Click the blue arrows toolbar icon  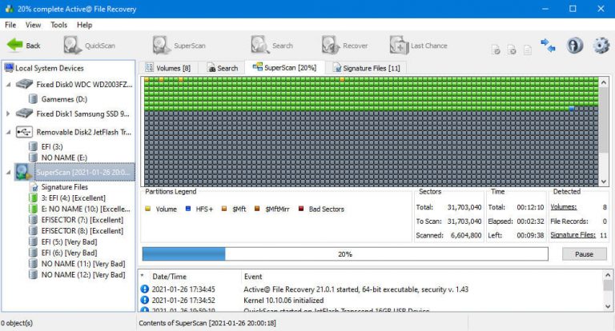tap(548, 46)
